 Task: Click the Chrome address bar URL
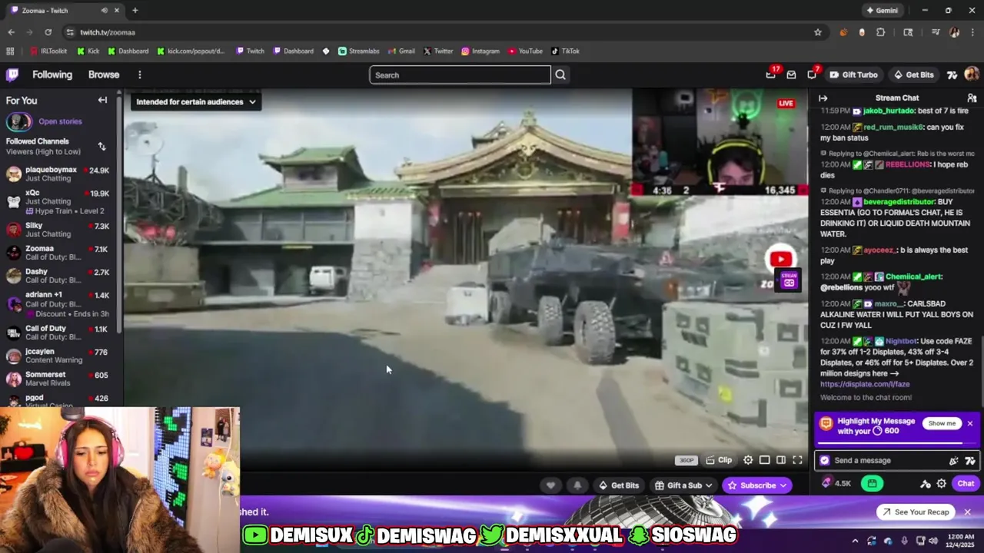click(x=108, y=32)
